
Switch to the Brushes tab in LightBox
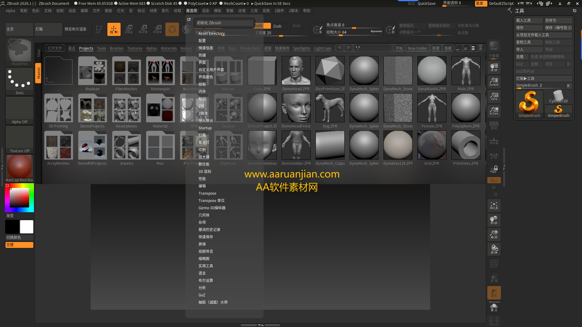[117, 48]
